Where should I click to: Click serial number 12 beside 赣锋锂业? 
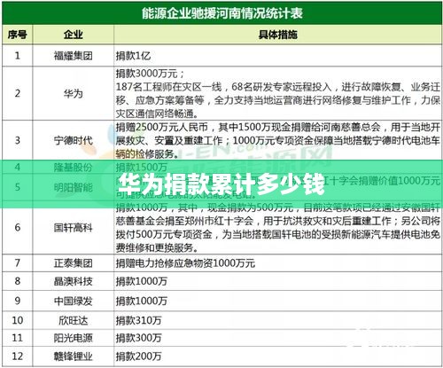pos(17,356)
